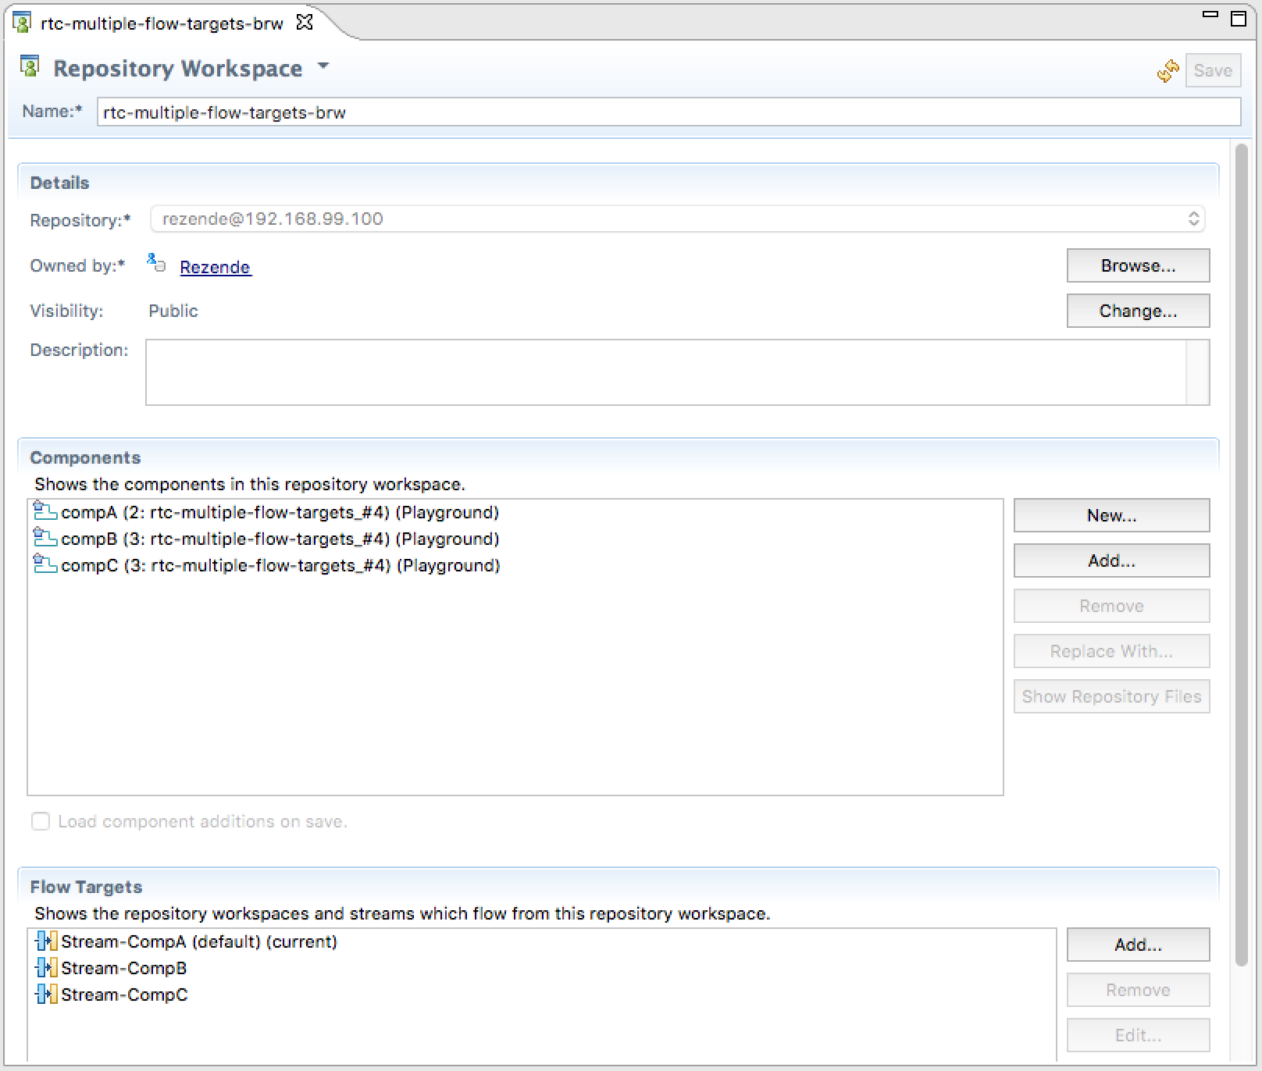
Task: Minimize the editor pane
Action: (1210, 15)
